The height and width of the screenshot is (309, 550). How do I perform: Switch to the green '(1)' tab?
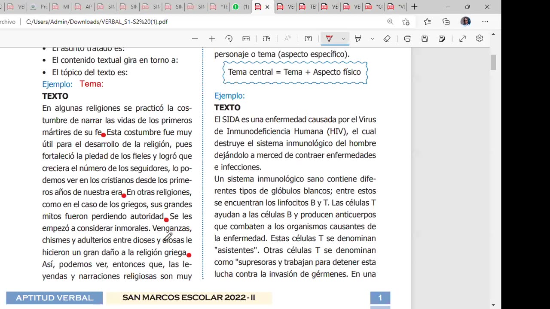pyautogui.click(x=241, y=7)
